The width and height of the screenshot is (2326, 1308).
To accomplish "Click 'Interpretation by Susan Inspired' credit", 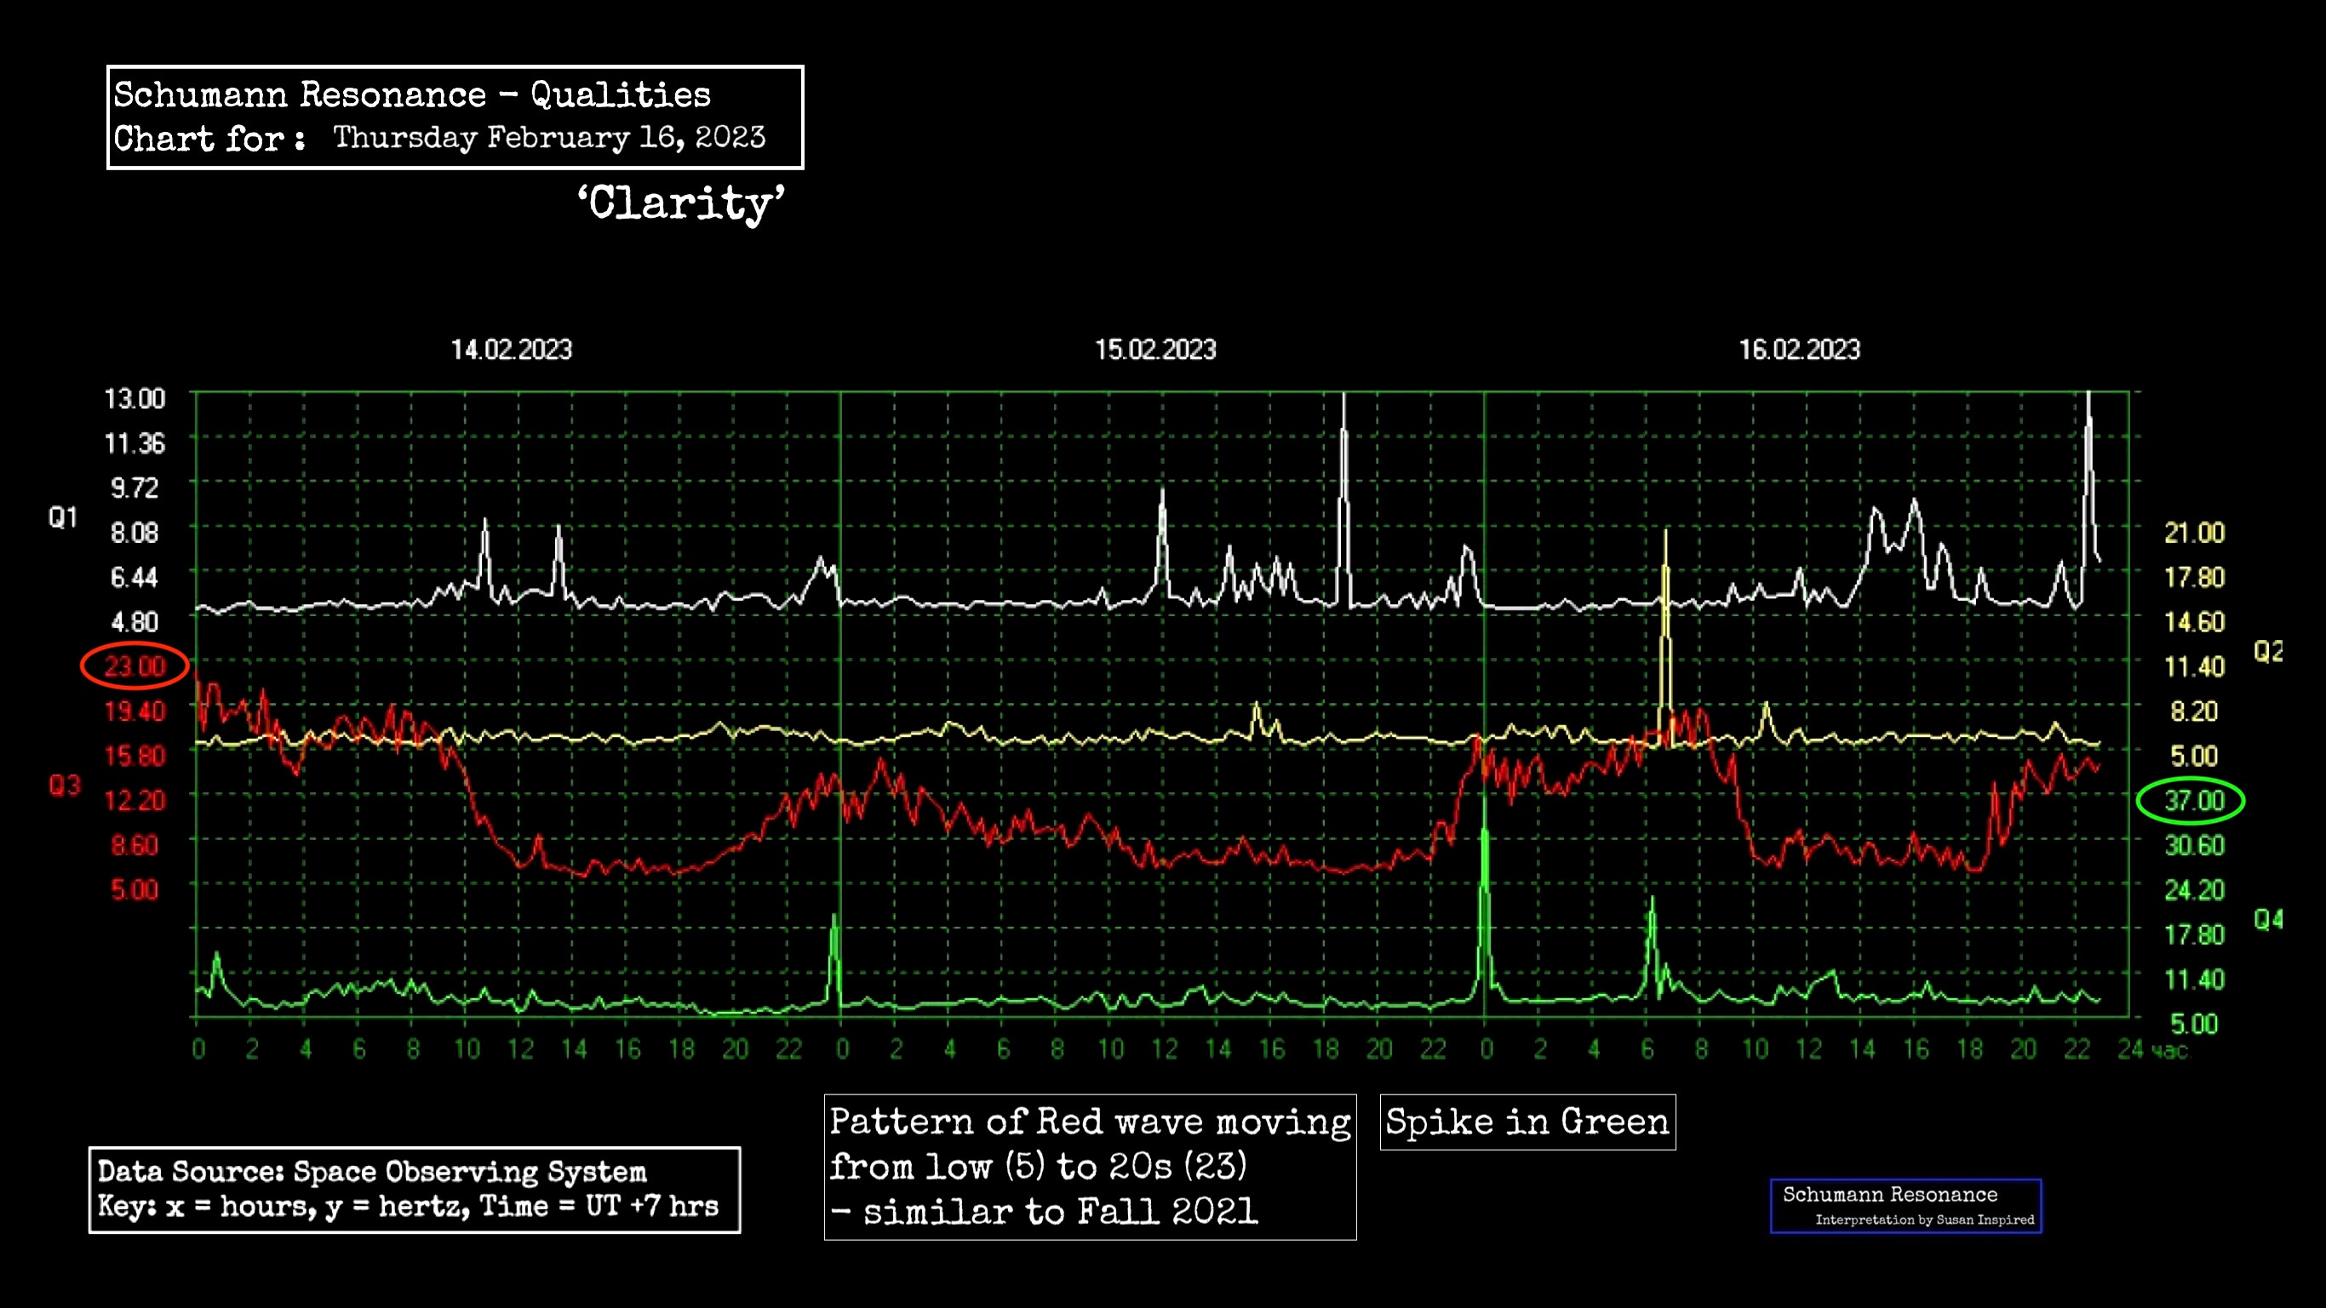I will [x=1925, y=1219].
